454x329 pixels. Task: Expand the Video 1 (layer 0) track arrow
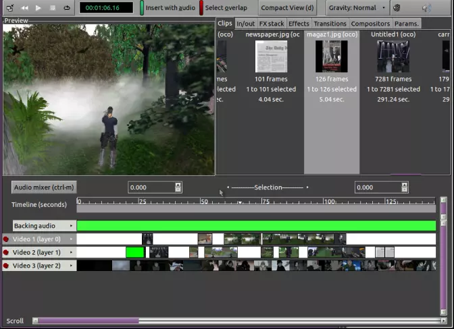coord(71,239)
